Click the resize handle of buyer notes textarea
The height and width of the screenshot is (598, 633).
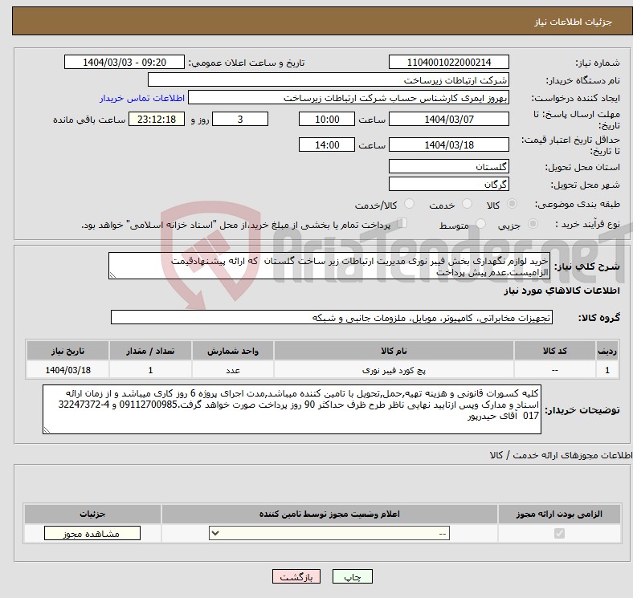tap(47, 430)
